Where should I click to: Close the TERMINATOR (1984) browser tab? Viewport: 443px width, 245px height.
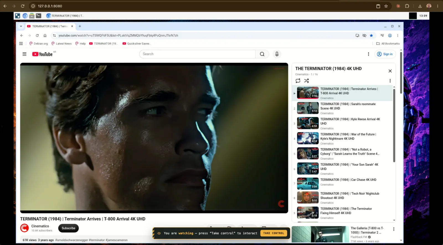point(72,26)
